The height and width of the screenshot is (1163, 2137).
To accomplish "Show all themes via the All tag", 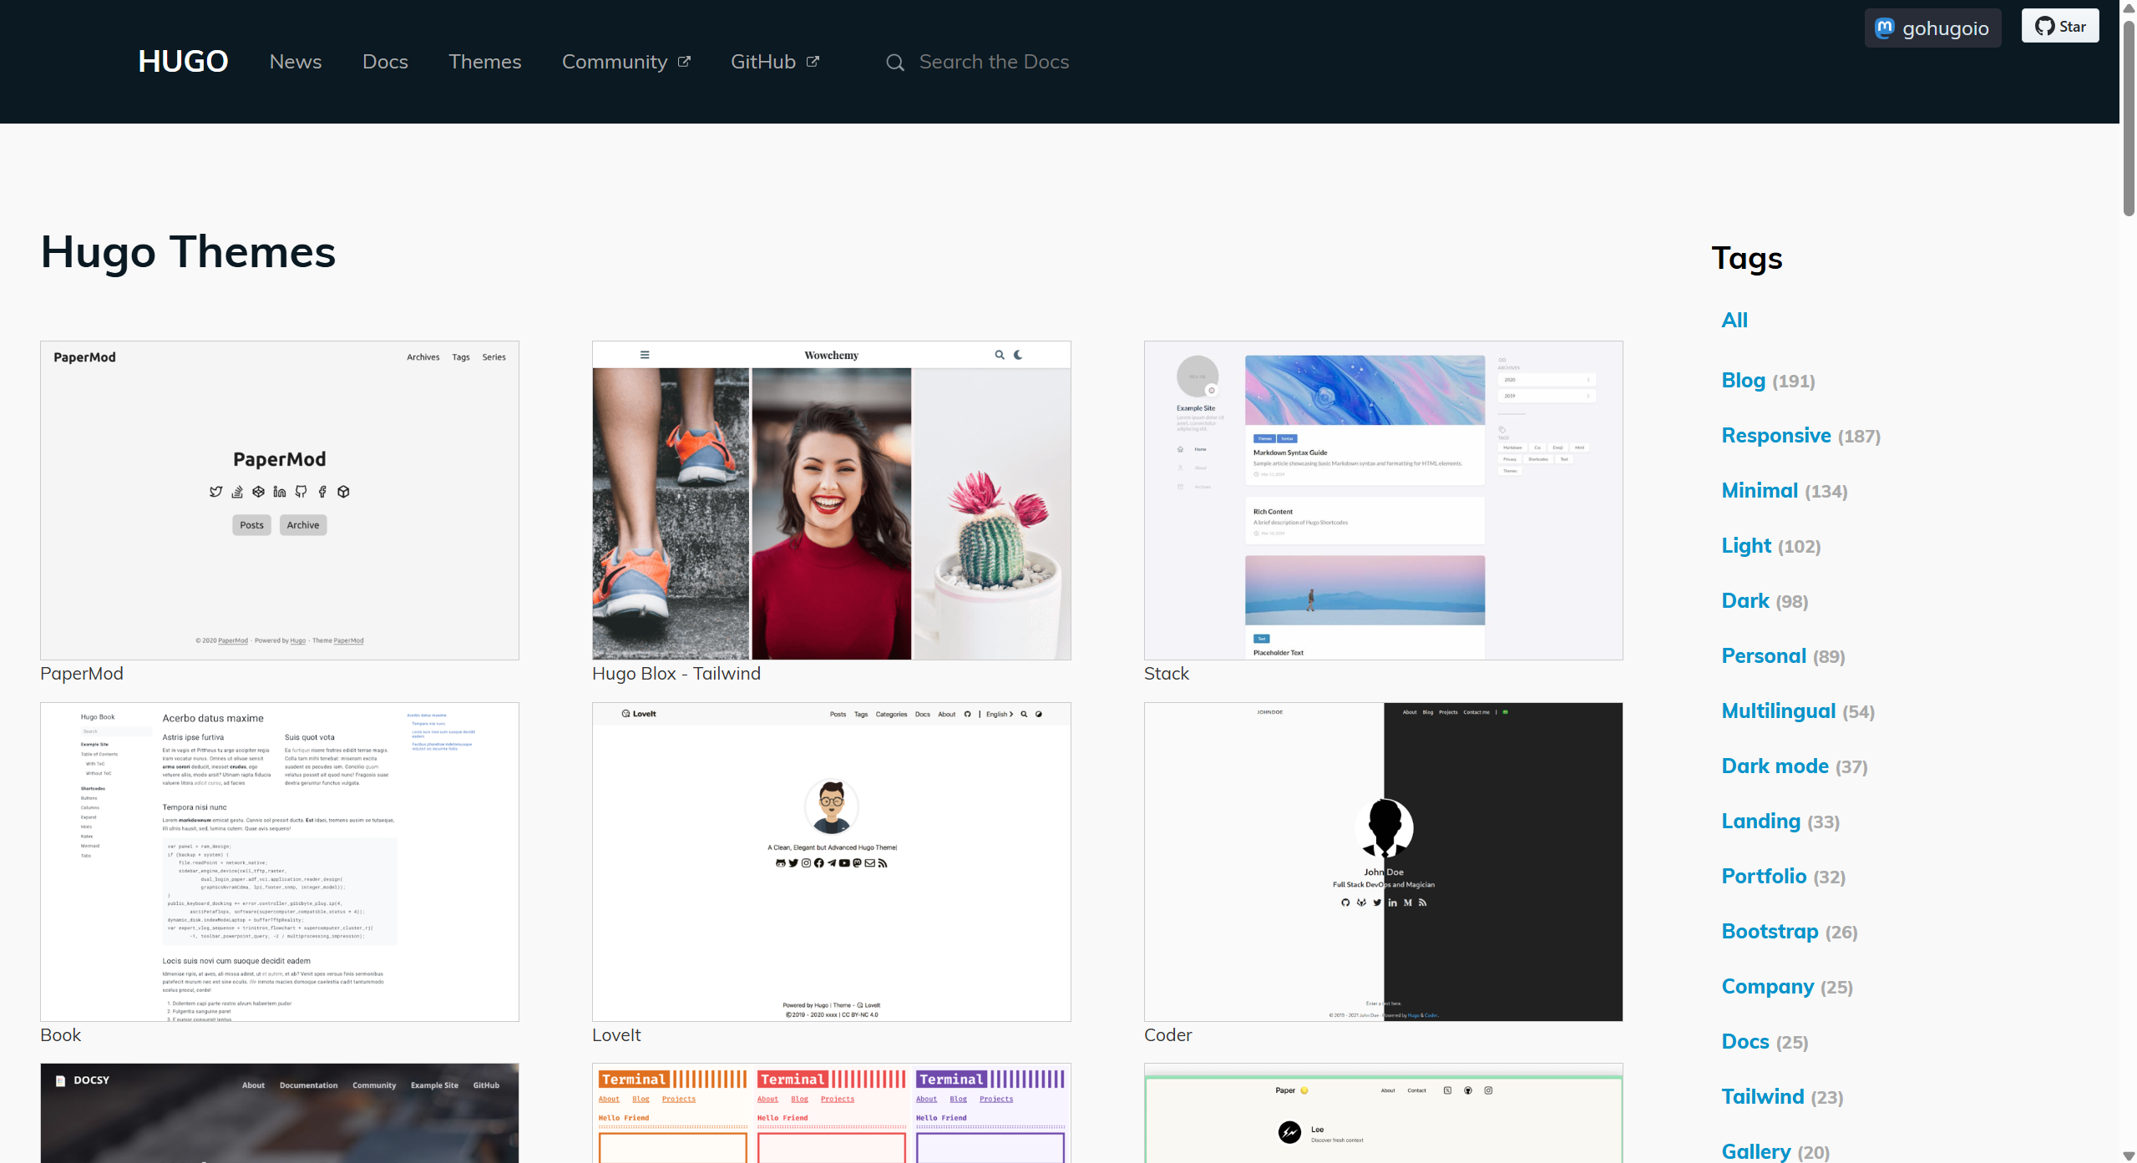I will (x=1734, y=321).
